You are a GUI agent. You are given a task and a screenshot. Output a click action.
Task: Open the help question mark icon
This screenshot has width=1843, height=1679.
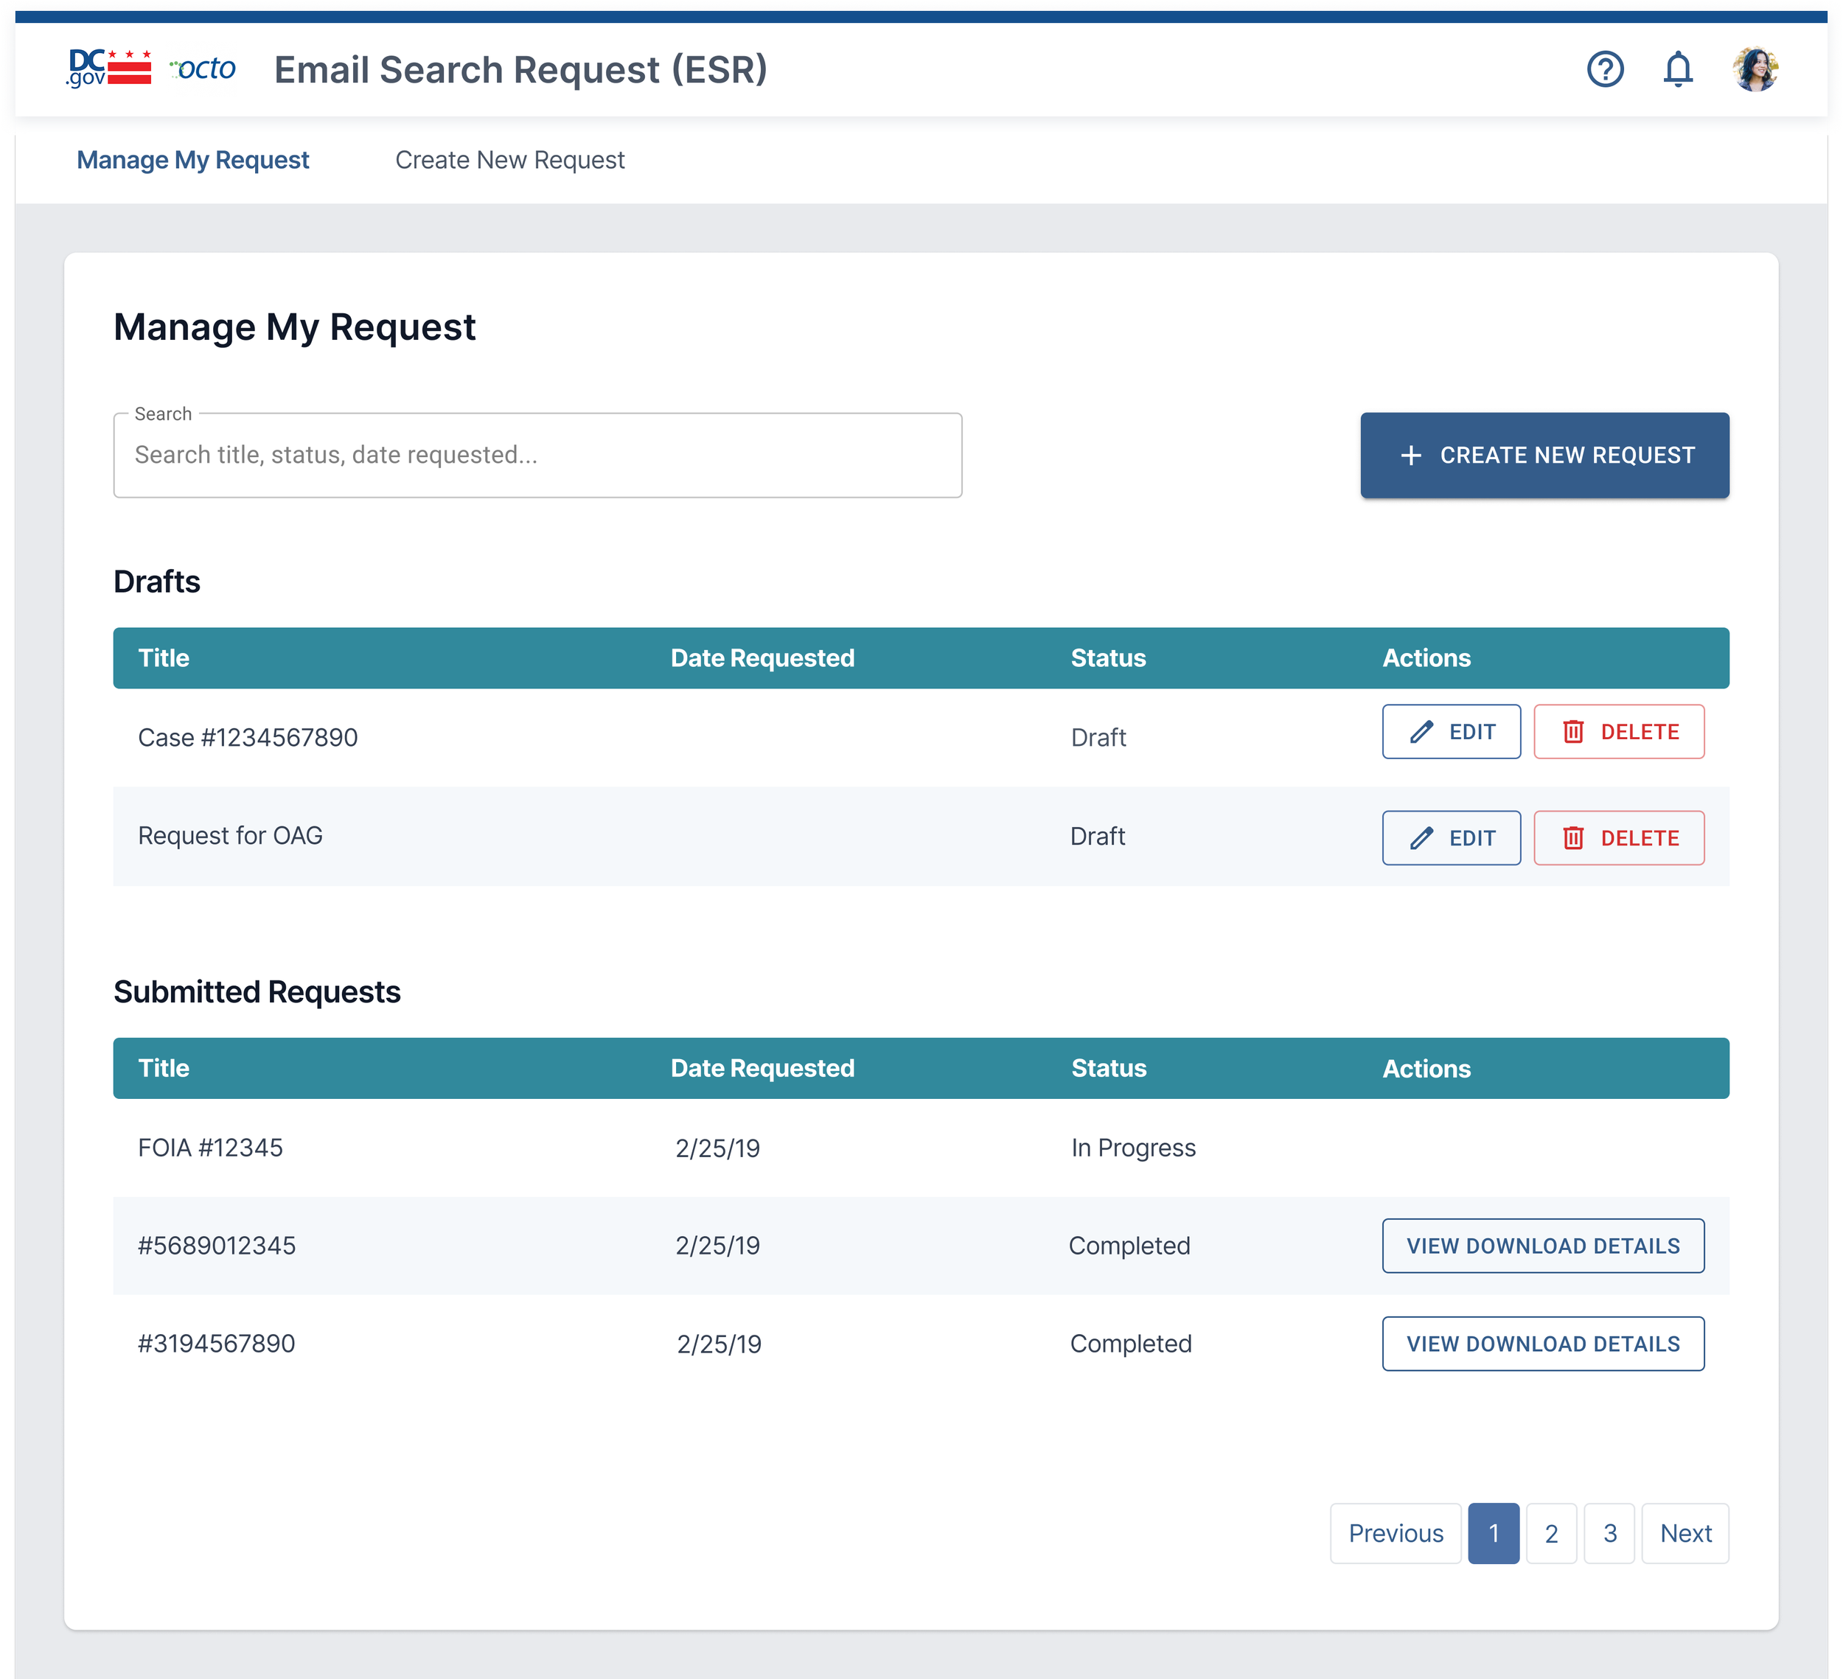pyautogui.click(x=1604, y=69)
